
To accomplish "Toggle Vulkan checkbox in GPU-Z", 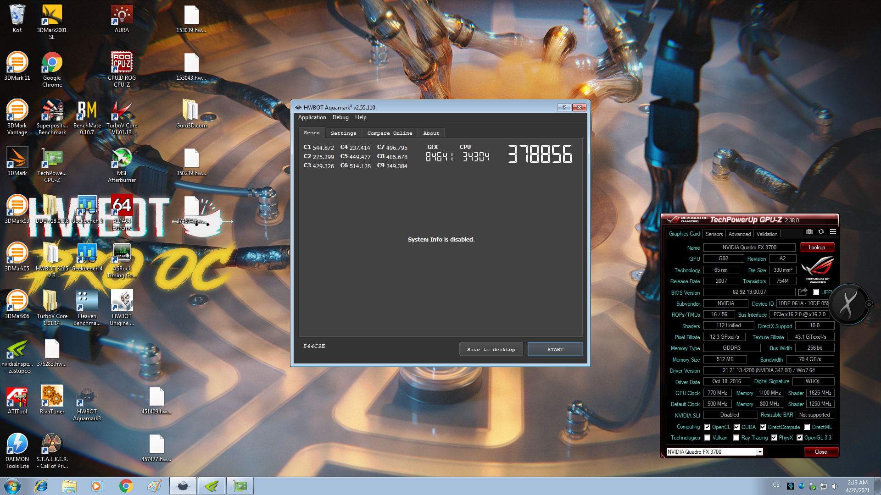I will click(708, 438).
